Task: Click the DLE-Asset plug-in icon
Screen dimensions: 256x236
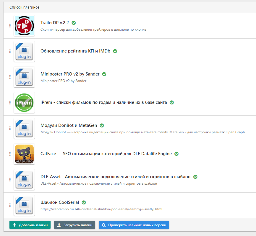Action: 24,180
